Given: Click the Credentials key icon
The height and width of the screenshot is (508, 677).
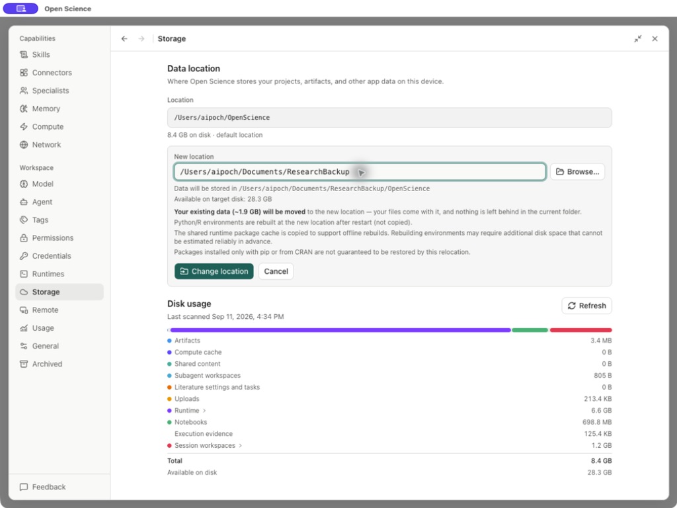Looking at the screenshot, I should point(24,256).
